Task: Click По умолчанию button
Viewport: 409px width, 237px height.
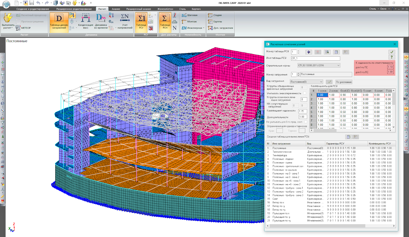Action: pos(344,82)
